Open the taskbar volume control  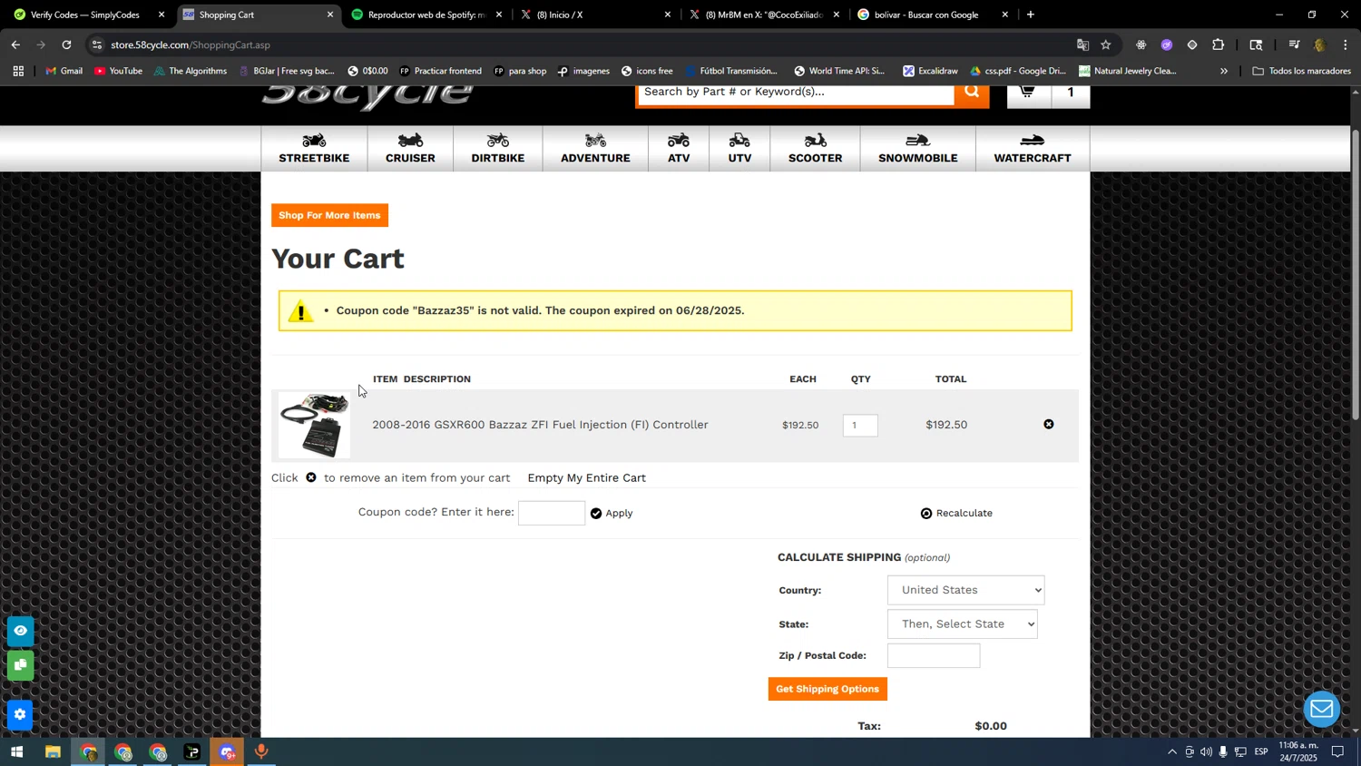click(1206, 752)
